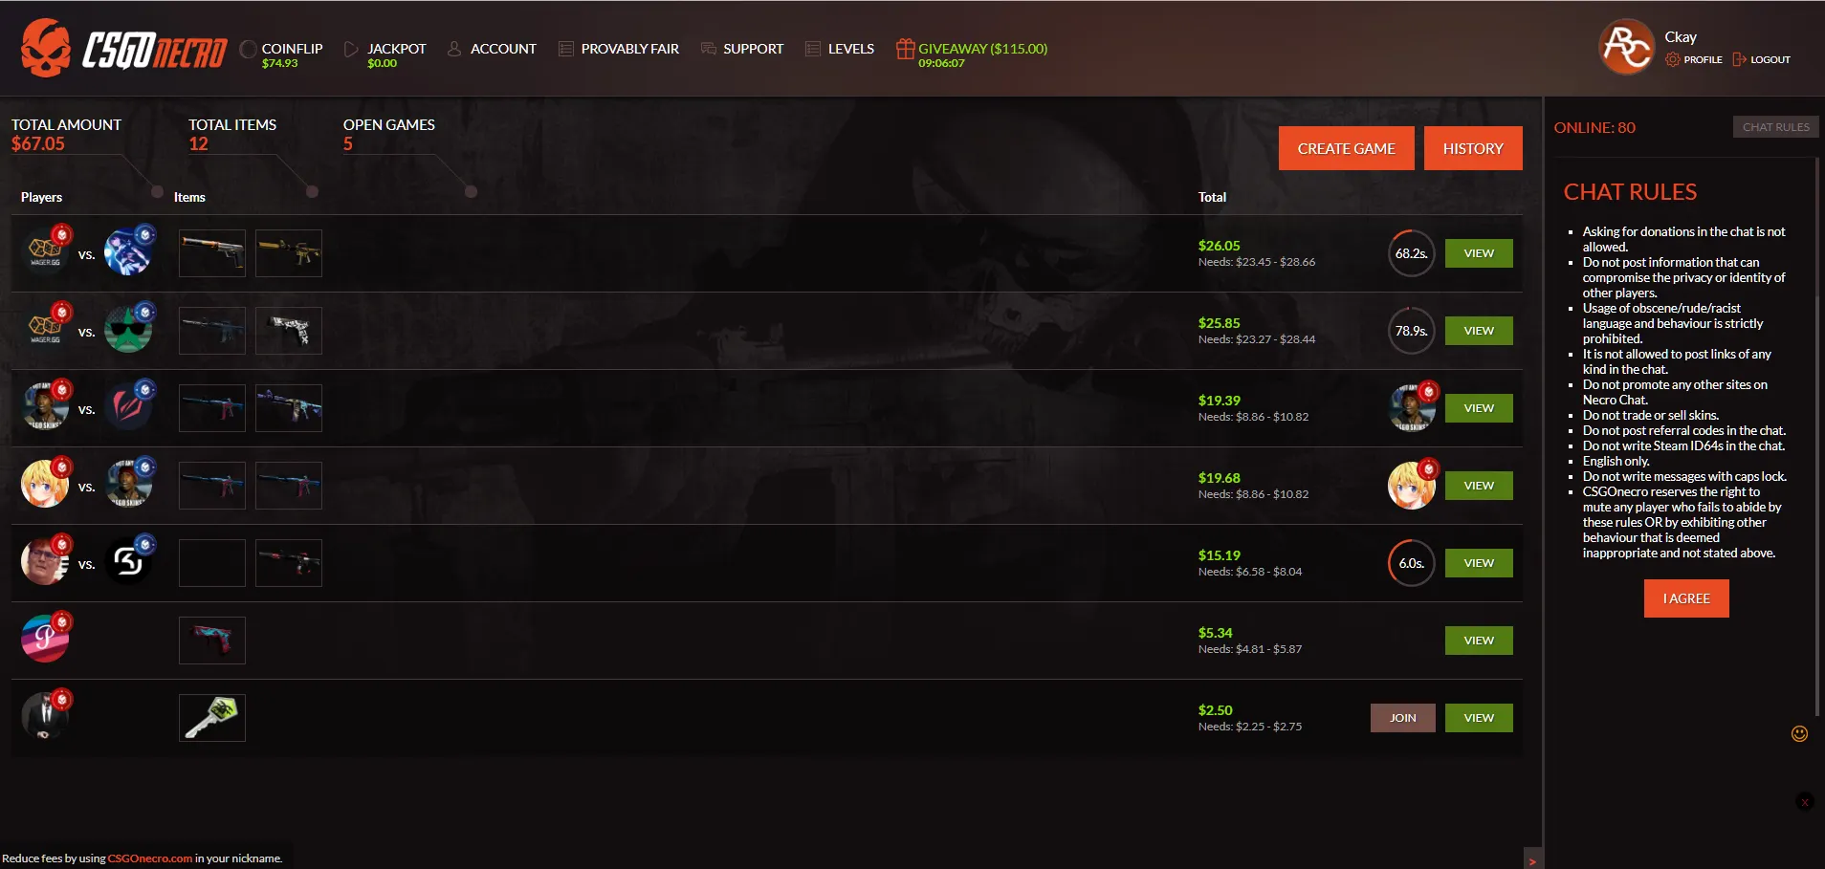Select the suited man avatar in $2.50 game
This screenshot has width=1825, height=869.
coord(45,717)
